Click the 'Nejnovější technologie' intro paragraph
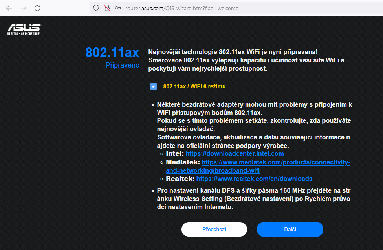Viewport: 383px width, 250px height. click(x=246, y=60)
